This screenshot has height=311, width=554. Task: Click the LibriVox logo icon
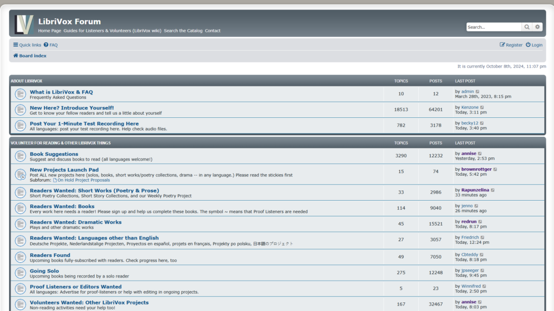(x=24, y=24)
